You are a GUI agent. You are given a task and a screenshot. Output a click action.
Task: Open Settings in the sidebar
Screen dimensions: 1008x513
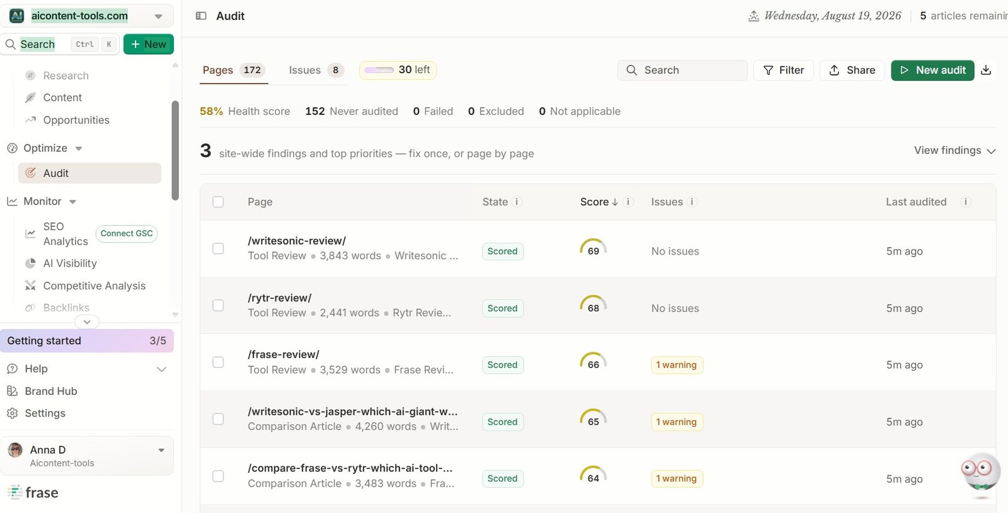coord(45,413)
